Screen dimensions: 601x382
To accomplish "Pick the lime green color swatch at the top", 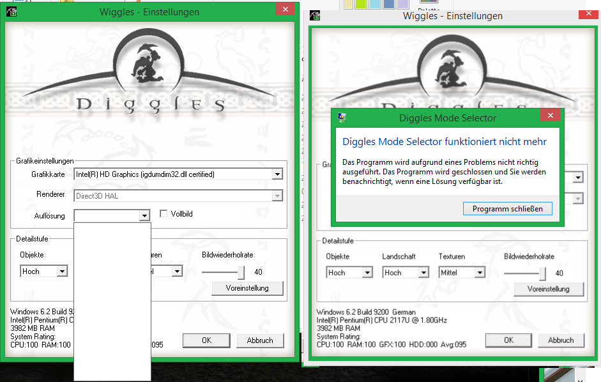I will (361, 4).
